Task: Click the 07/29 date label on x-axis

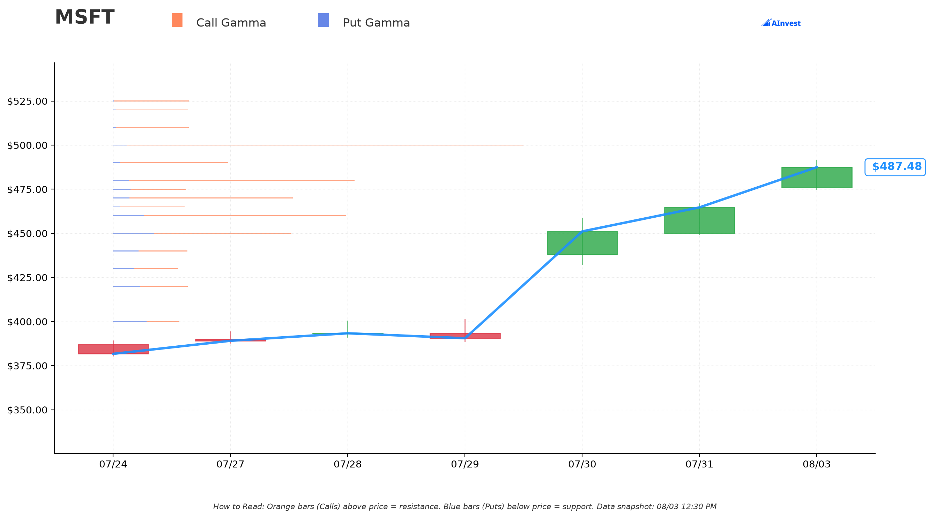Action: pyautogui.click(x=465, y=464)
